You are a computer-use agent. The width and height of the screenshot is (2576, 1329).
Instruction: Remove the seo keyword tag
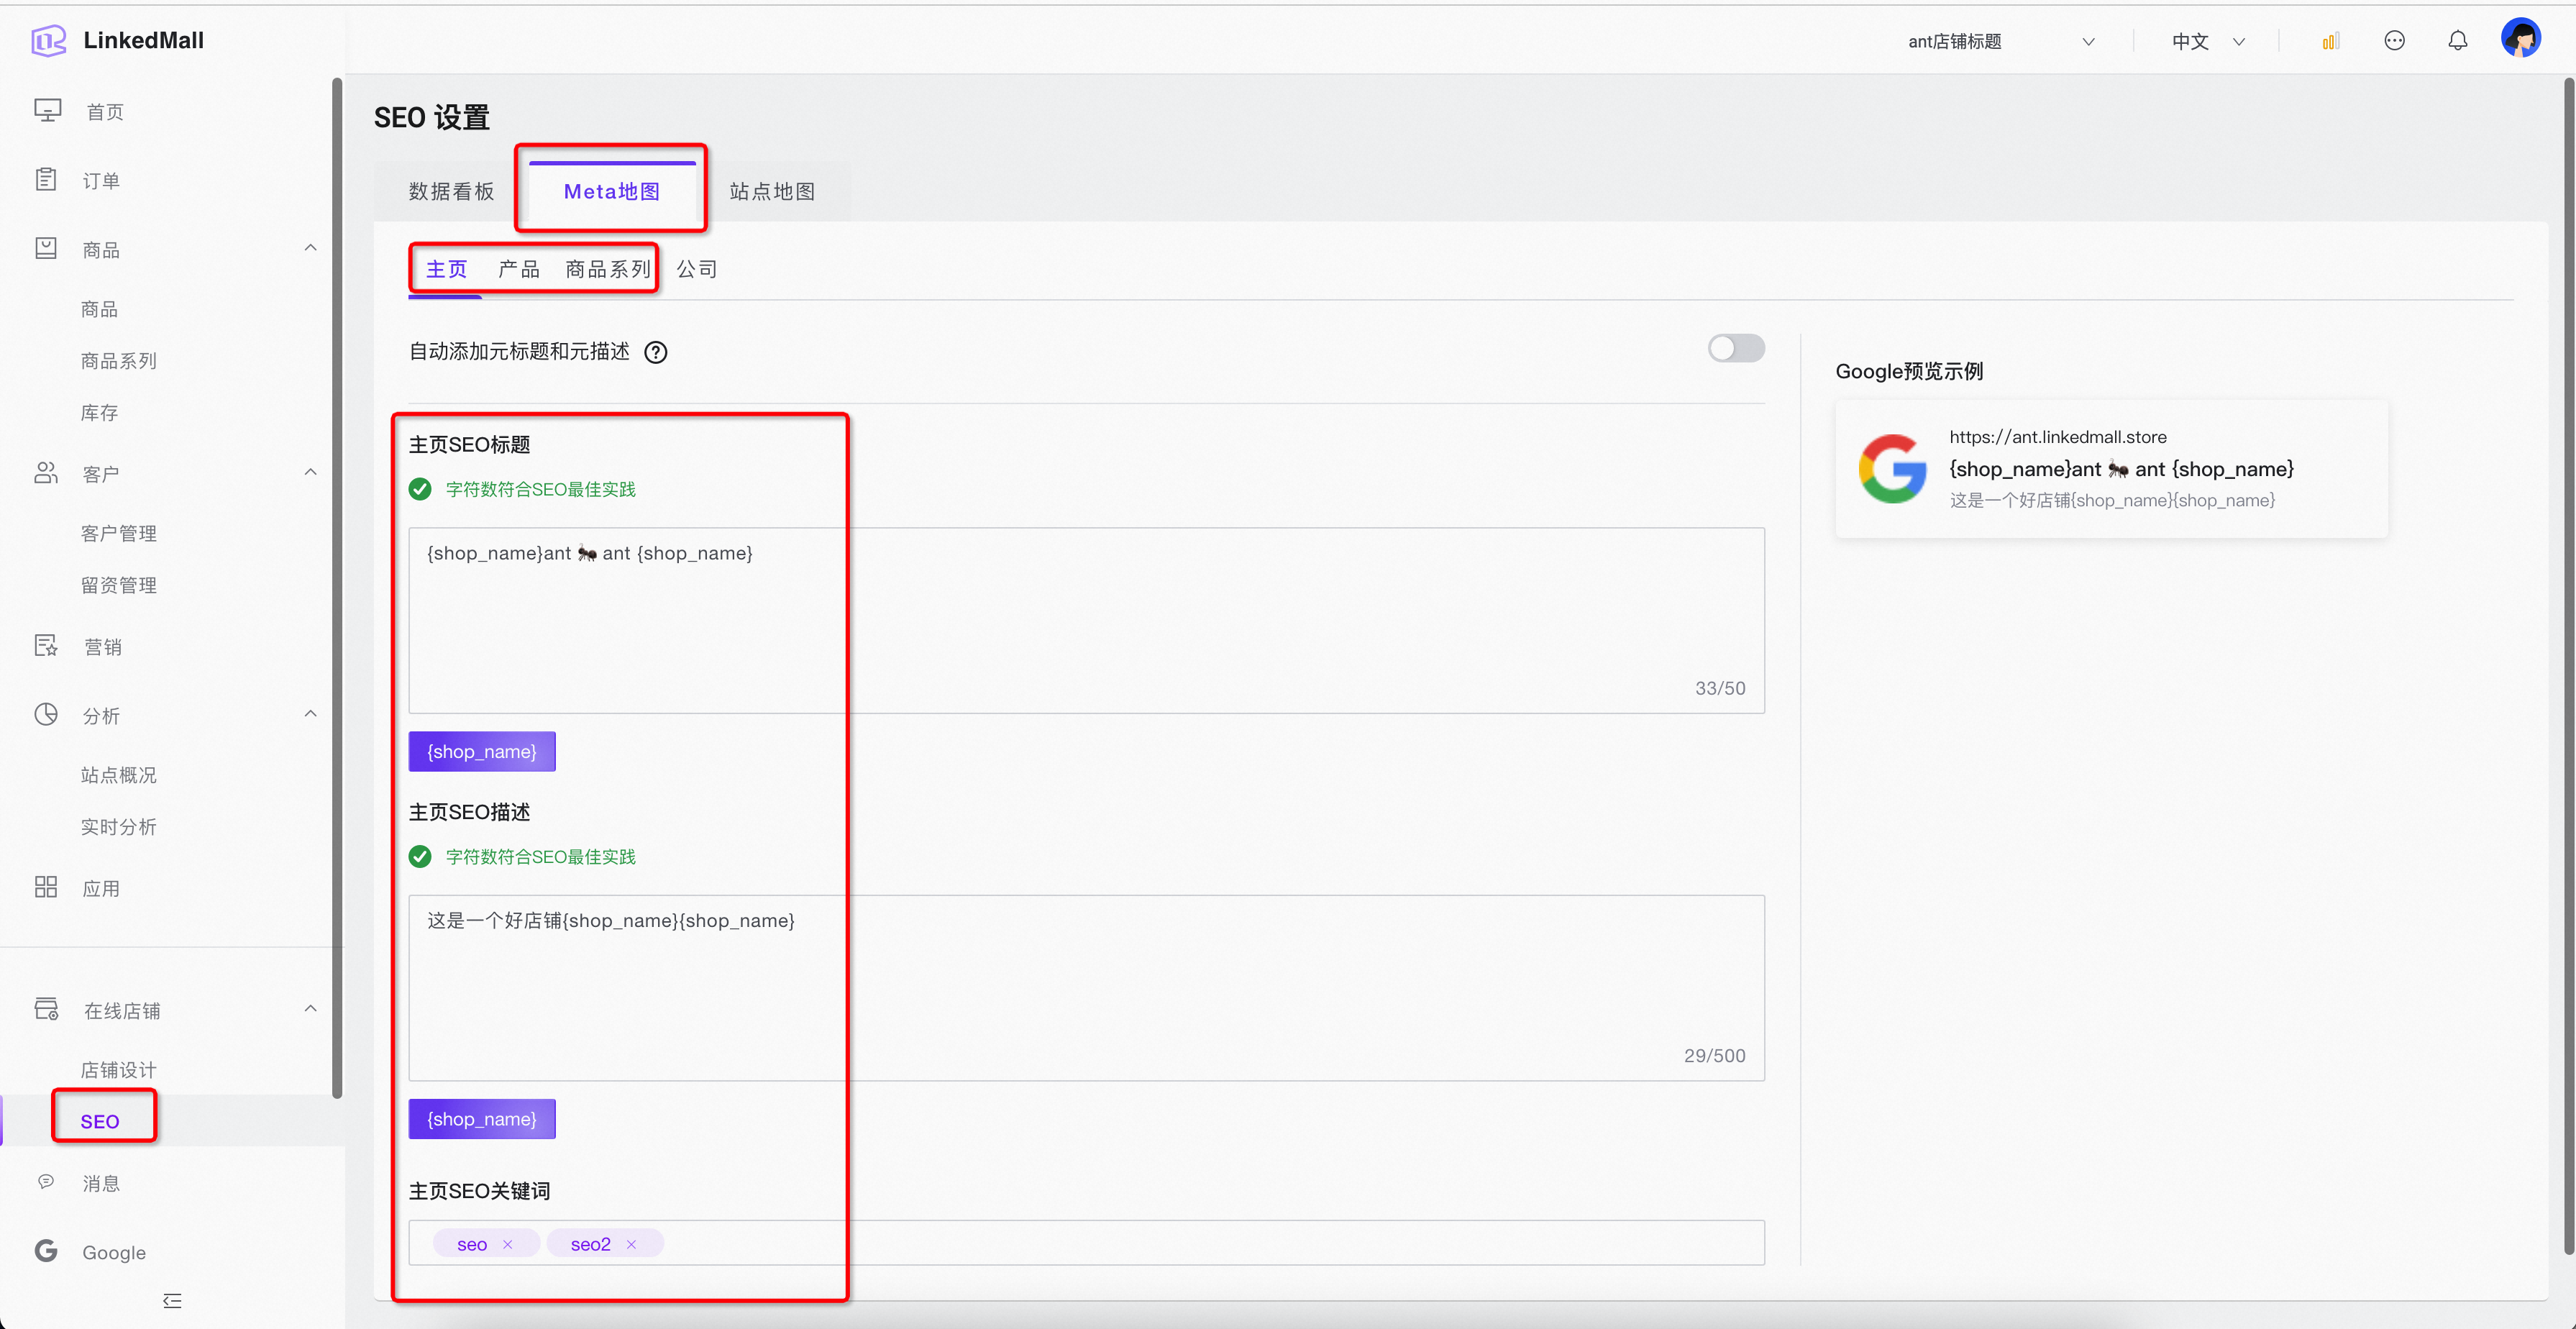point(508,1244)
